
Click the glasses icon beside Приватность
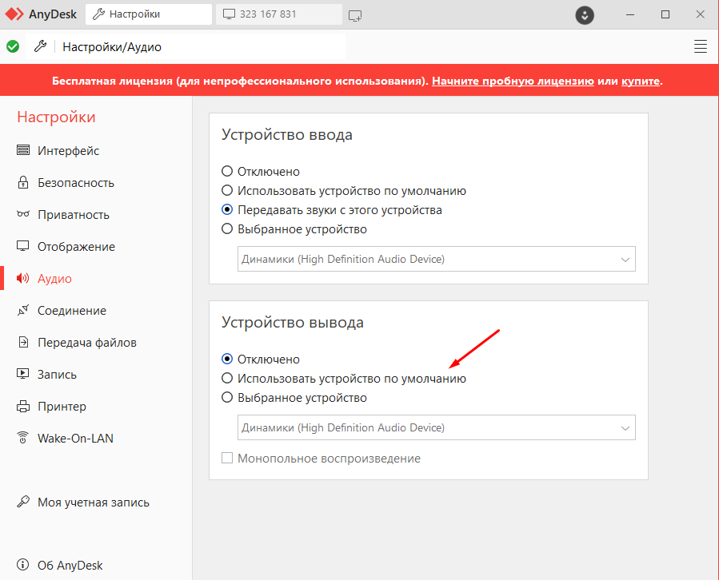click(x=23, y=214)
